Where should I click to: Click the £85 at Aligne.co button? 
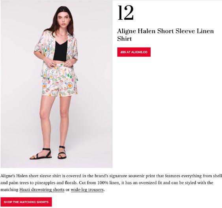[x=134, y=52]
